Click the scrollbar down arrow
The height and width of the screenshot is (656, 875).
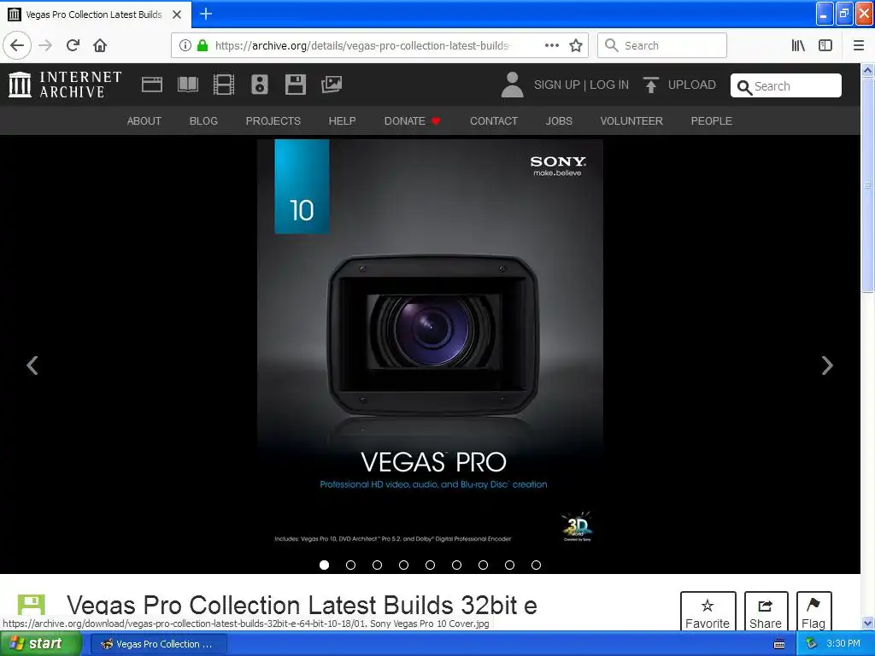click(867, 623)
